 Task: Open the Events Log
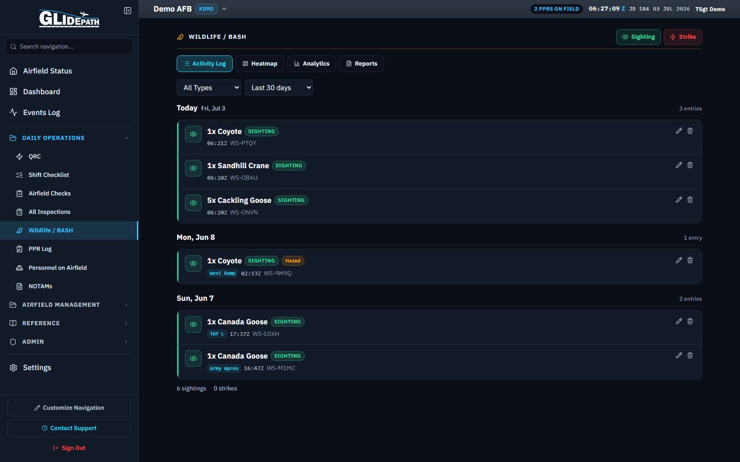coord(69,112)
